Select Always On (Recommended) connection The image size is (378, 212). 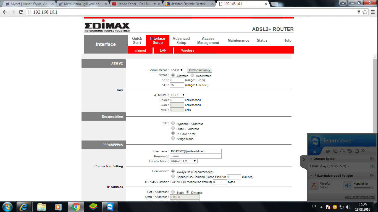[173, 171]
